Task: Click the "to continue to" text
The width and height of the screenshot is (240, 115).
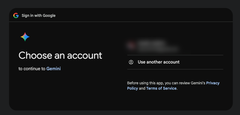Action: [x=32, y=69]
